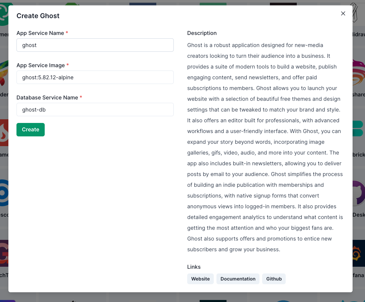Open the Ghost Documentation link
The width and height of the screenshot is (365, 302).
[238, 279]
